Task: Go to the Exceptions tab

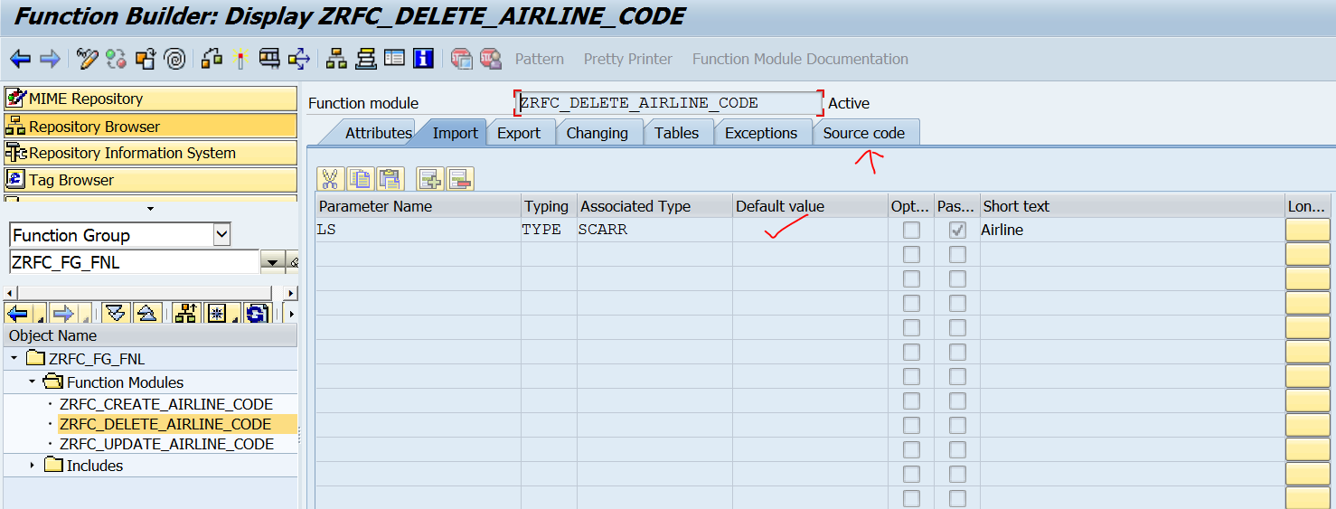Action: [761, 133]
